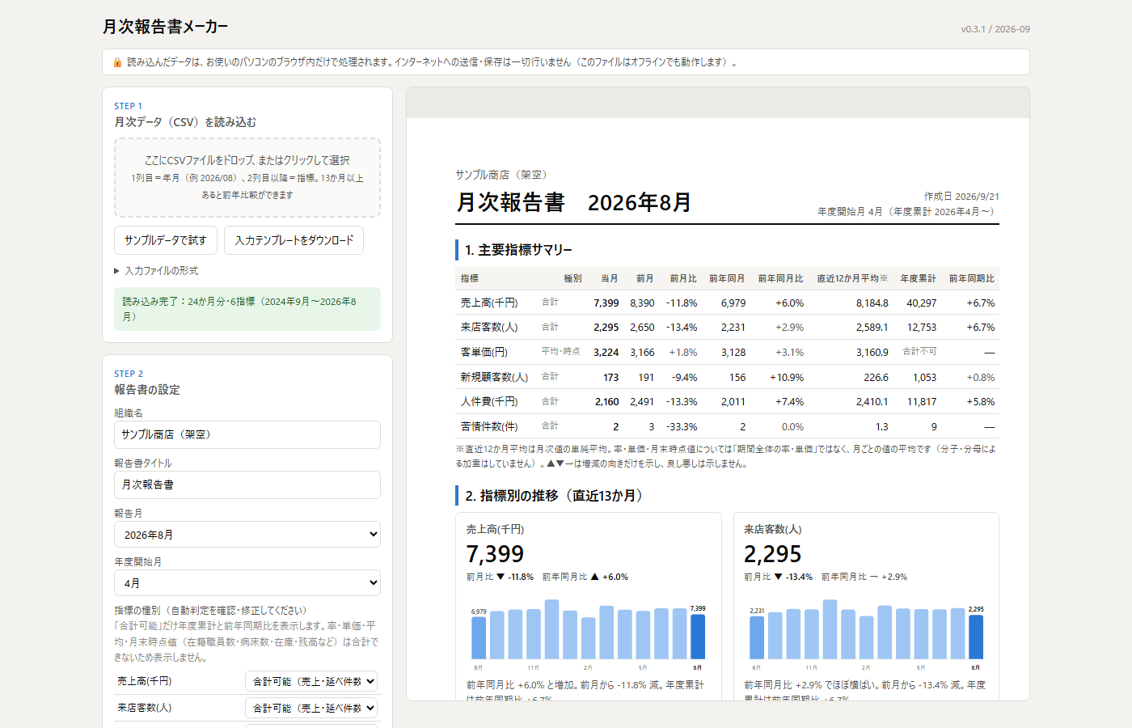
Task: Click the large 7,399 value in 売上高 chart card
Action: point(495,554)
